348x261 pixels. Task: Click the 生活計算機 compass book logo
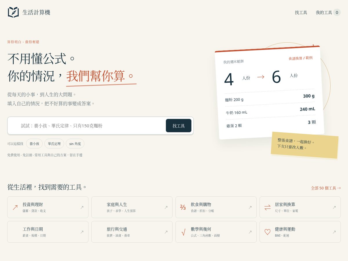click(13, 12)
